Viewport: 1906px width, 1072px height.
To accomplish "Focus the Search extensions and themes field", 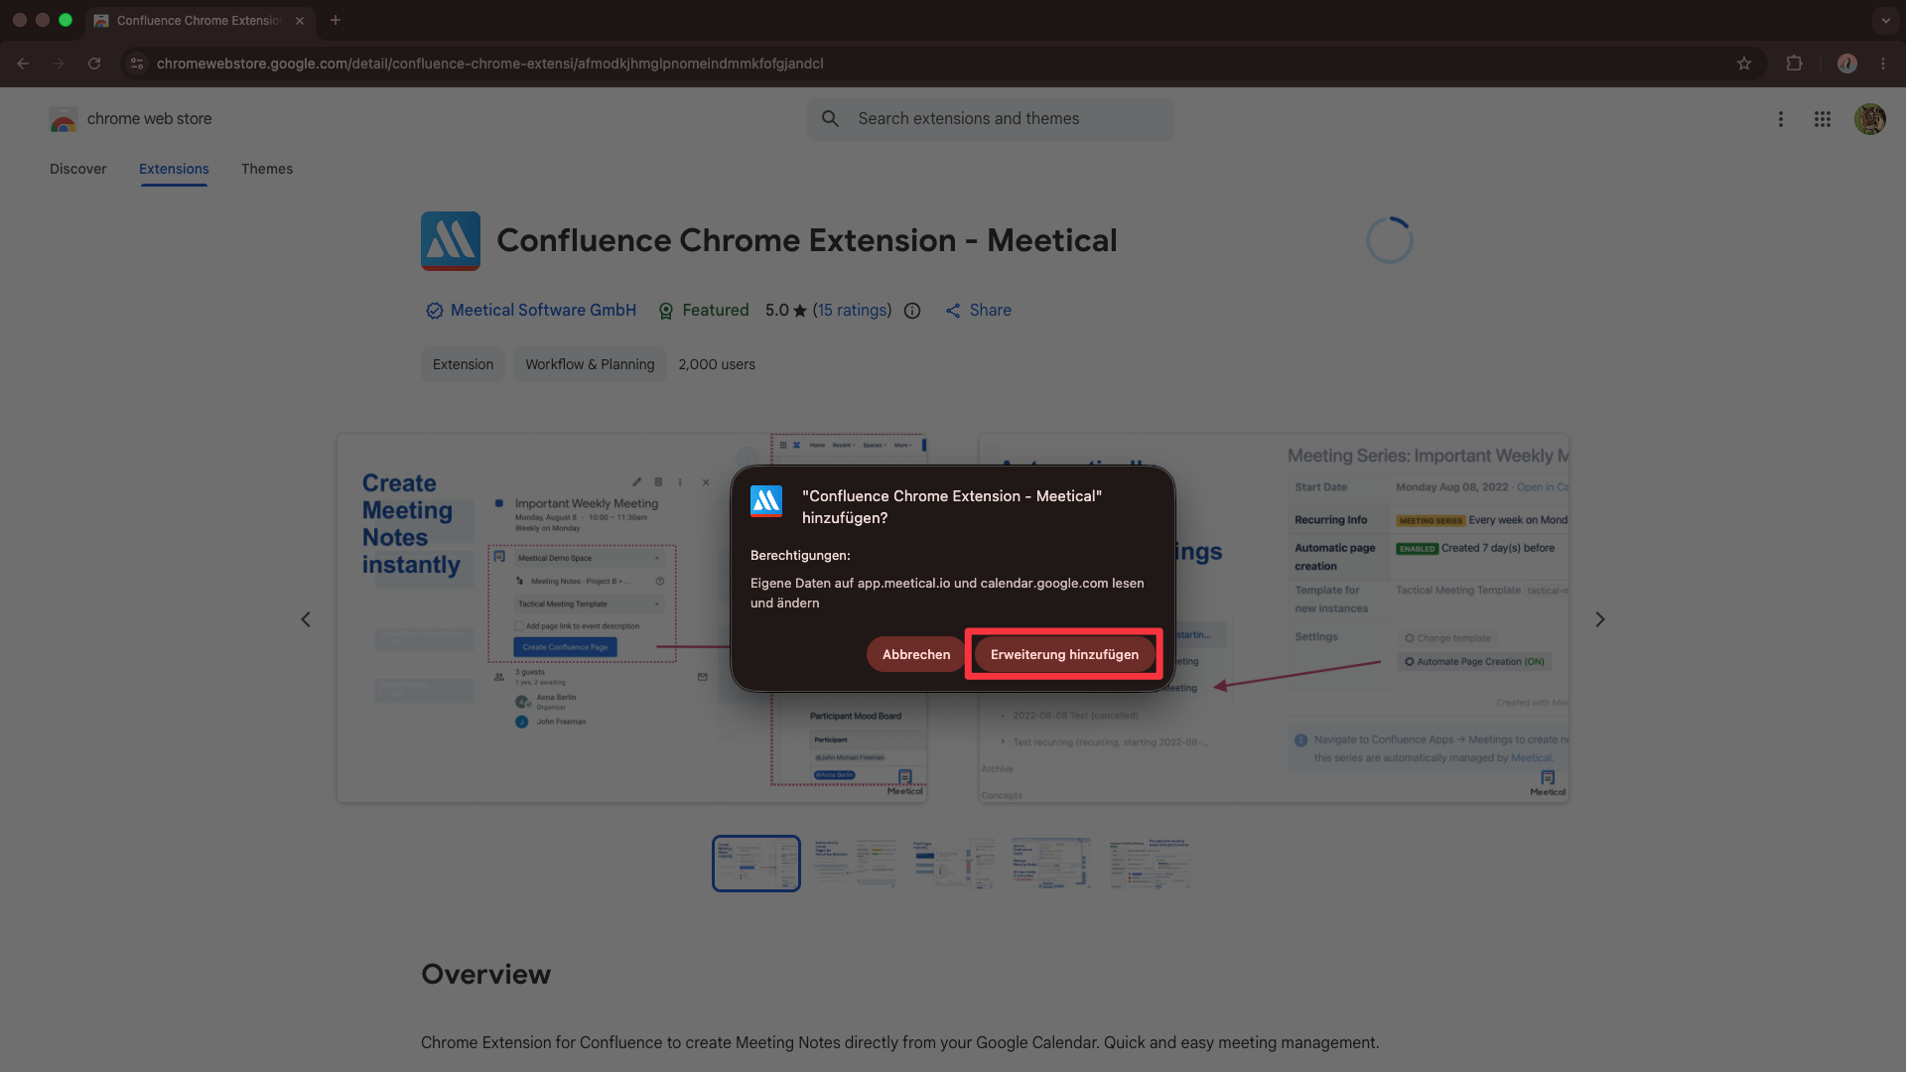I will click(x=990, y=119).
